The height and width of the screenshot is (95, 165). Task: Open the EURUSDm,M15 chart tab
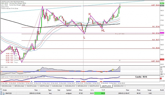(x=70, y=86)
